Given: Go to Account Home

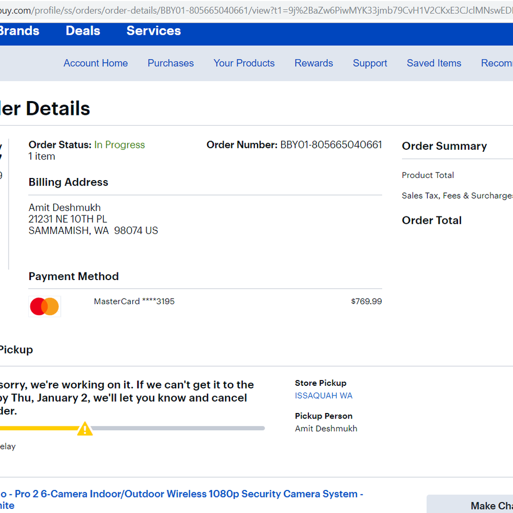Looking at the screenshot, I should [x=95, y=63].
